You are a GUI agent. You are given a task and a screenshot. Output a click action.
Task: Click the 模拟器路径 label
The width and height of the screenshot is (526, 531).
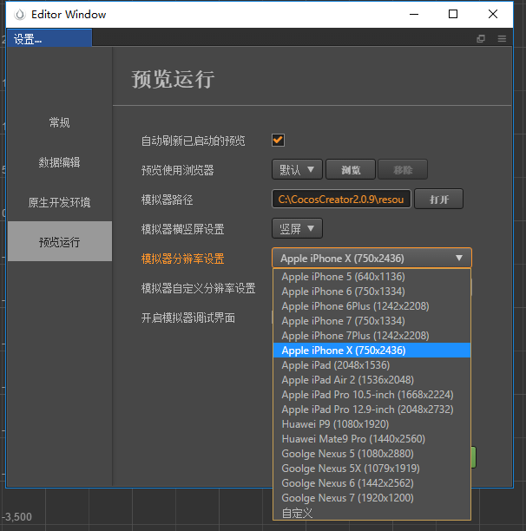click(x=167, y=200)
